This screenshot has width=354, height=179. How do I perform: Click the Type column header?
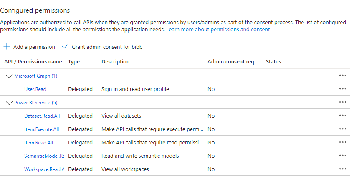(74, 62)
